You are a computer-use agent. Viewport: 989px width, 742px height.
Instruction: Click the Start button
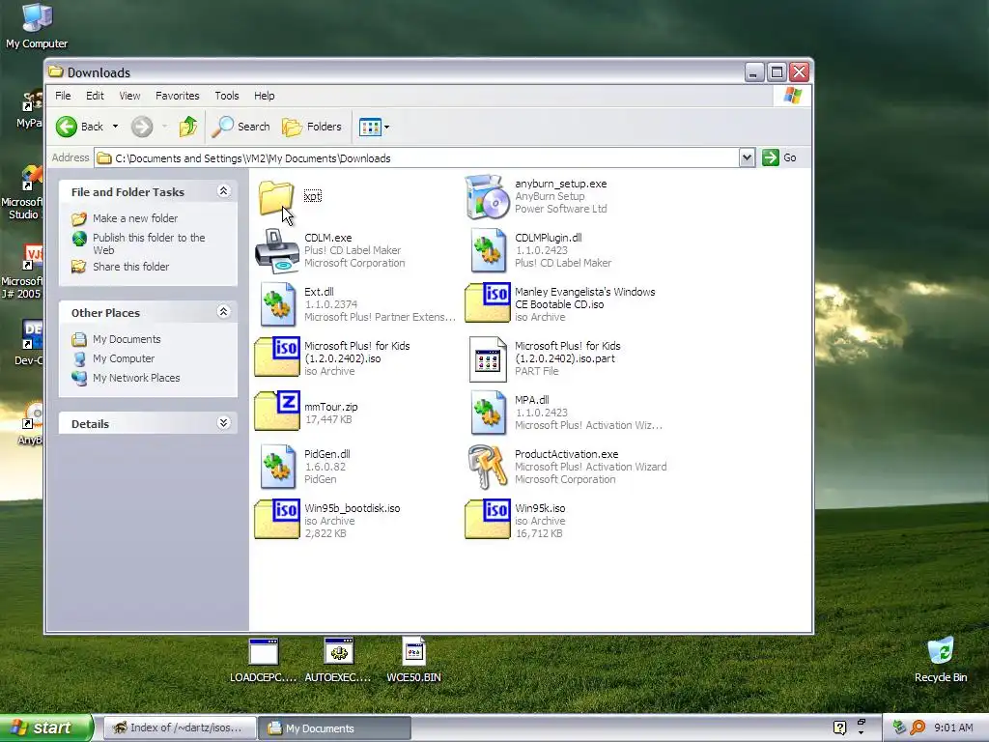[46, 728]
